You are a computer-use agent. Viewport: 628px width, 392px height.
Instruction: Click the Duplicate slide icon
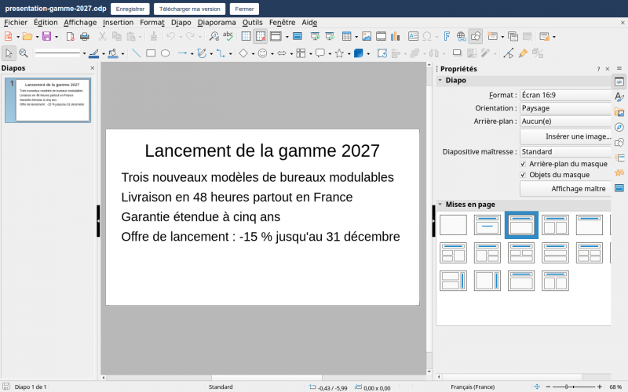point(513,36)
